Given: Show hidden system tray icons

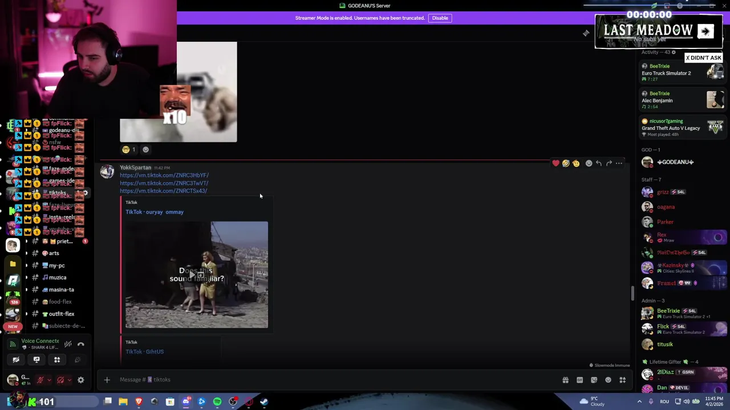Looking at the screenshot, I should pos(639,402).
